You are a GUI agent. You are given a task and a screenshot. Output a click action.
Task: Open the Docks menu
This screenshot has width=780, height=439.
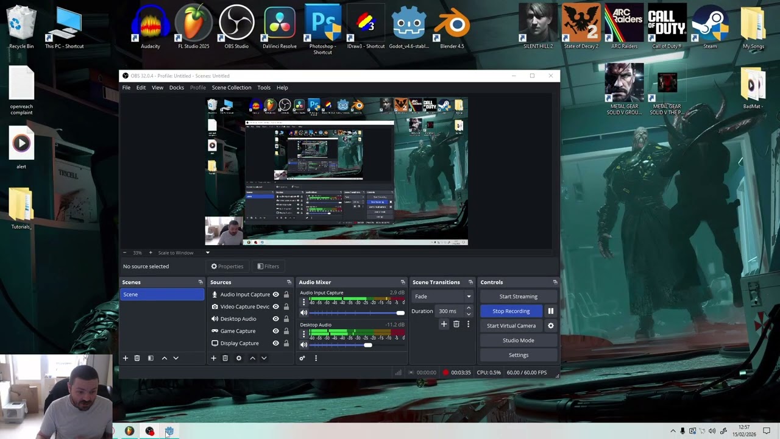pyautogui.click(x=177, y=88)
